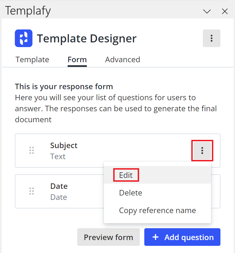Choose Edit from the context menu

pos(157,175)
